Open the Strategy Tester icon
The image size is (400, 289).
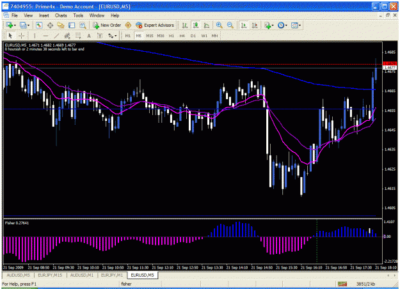pyautogui.click(x=83, y=25)
